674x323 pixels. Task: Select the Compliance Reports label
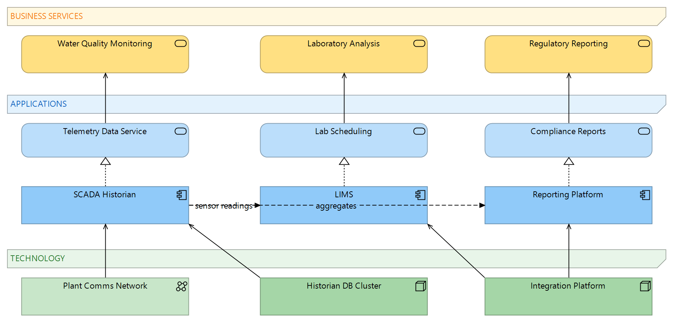click(568, 132)
